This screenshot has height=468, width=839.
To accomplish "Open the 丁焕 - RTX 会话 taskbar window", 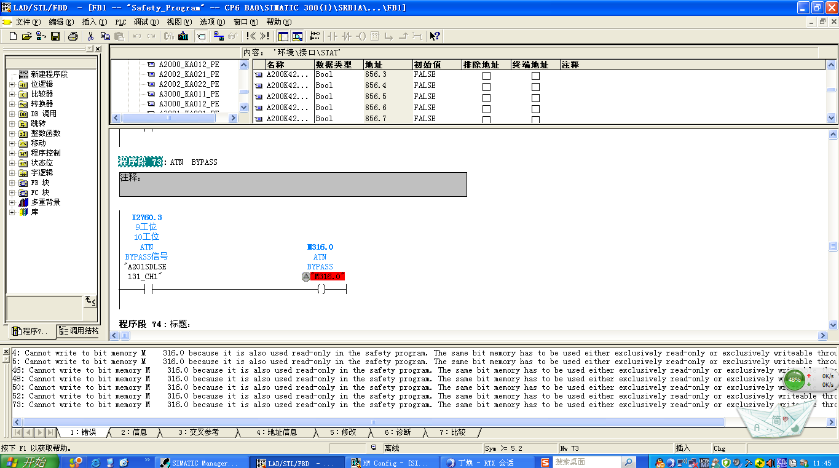I will click(488, 462).
